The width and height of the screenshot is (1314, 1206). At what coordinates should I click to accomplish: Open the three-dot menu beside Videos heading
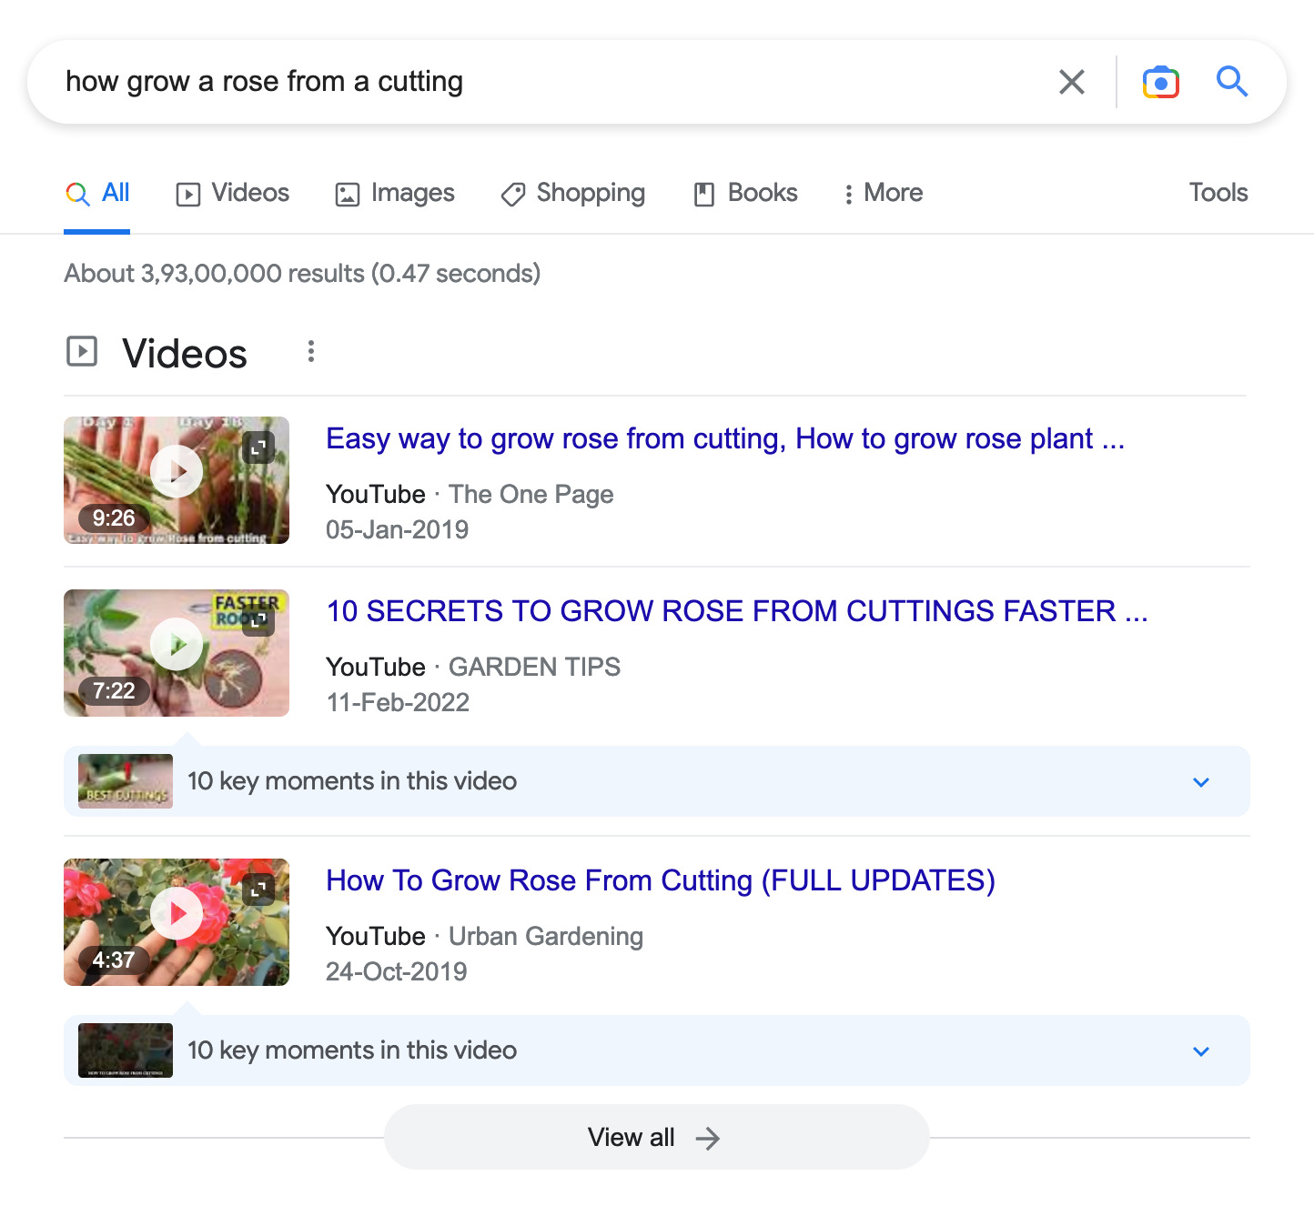[310, 352]
